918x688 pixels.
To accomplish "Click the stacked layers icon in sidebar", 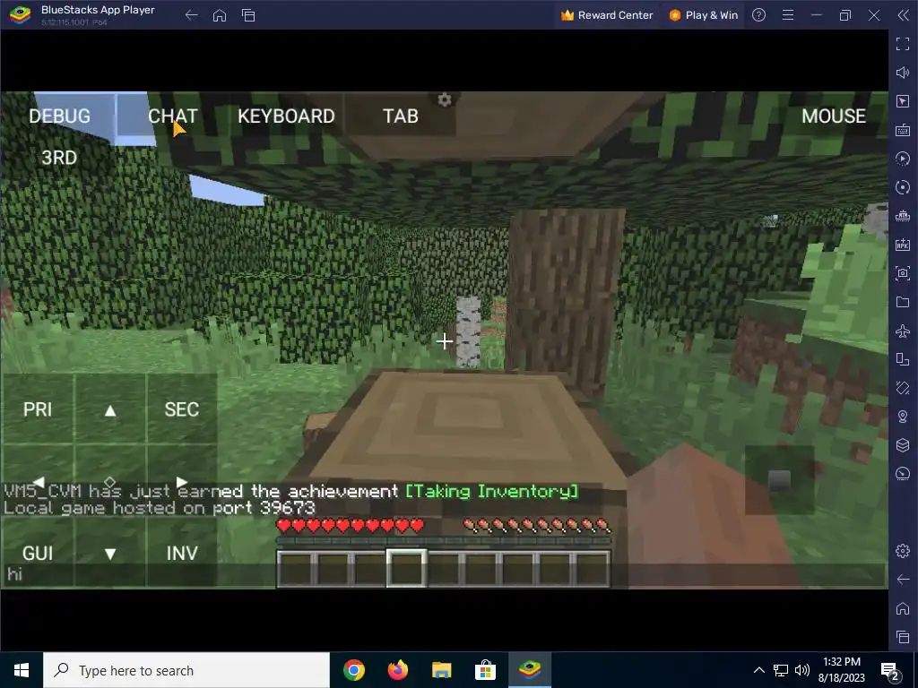I will click(902, 445).
